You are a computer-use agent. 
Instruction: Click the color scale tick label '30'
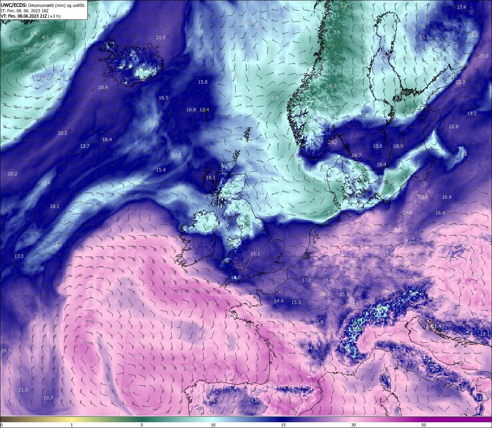pos(353,425)
